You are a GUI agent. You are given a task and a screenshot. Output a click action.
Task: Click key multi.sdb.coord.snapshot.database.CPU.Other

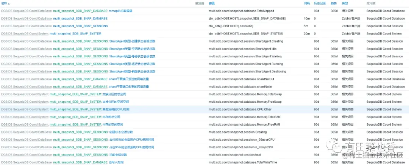pyautogui.click(x=240, y=109)
